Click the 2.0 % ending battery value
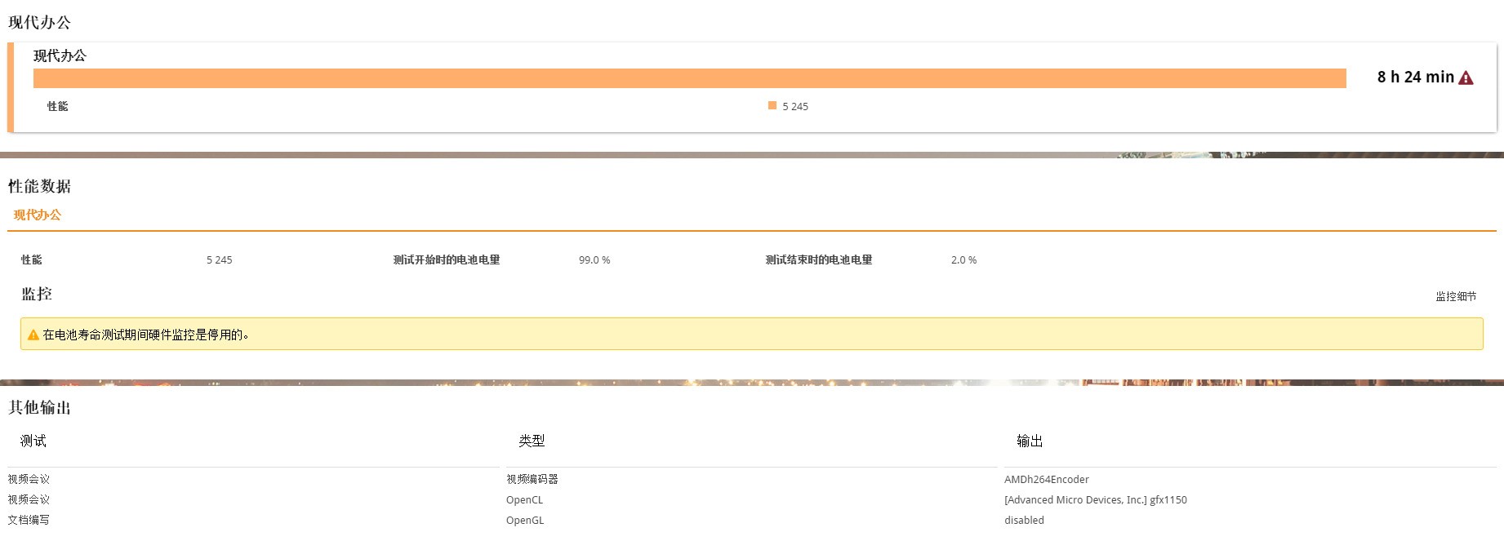This screenshot has height=541, width=1504. point(963,259)
